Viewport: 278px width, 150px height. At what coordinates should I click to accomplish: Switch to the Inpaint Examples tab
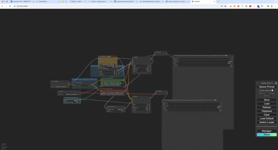click(x=177, y=2)
